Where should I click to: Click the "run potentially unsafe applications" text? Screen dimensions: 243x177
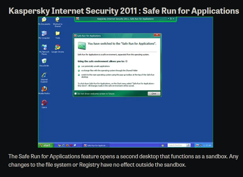pos(96,66)
